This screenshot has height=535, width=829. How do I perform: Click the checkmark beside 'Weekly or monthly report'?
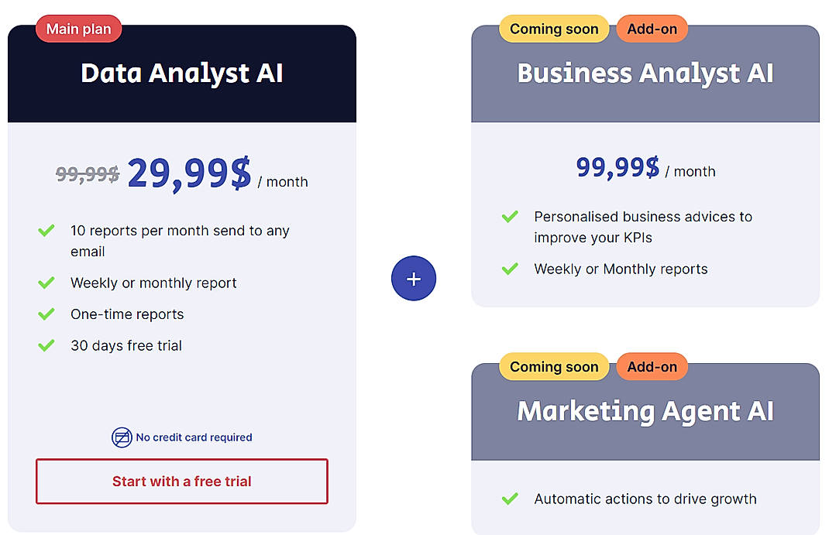pyautogui.click(x=46, y=283)
